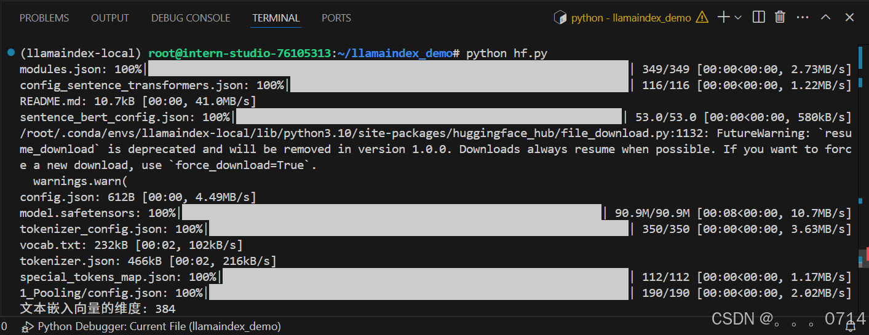Click 'README.md: 10.7kB' output line
869x335 pixels.
point(138,101)
